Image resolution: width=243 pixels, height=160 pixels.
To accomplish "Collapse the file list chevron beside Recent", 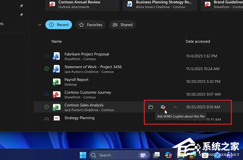I will pos(40,25).
